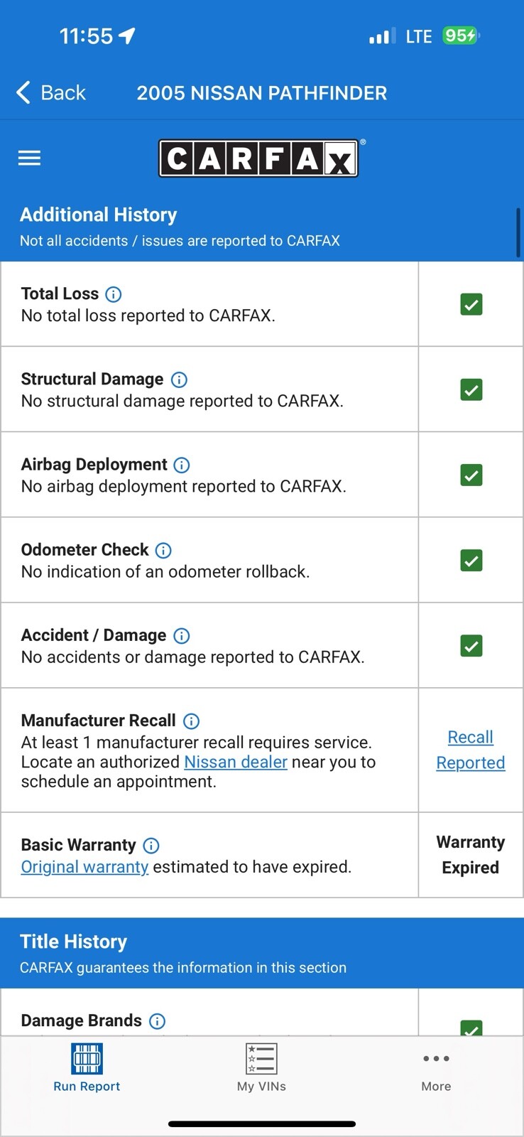Tap the Odometer Check info icon
The width and height of the screenshot is (524, 1137).
click(x=163, y=550)
